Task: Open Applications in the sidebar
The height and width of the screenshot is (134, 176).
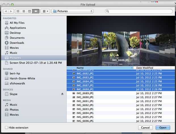Action: click(34, 28)
